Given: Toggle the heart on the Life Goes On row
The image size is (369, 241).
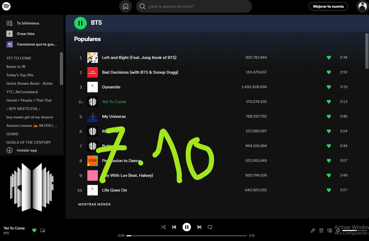Looking at the screenshot, I should tap(329, 190).
